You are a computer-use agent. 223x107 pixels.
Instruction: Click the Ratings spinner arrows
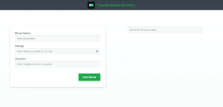click(x=97, y=51)
